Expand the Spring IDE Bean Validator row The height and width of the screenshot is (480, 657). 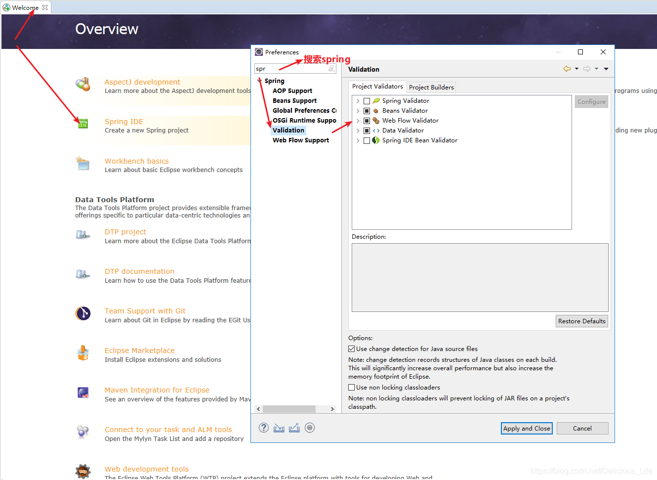[358, 140]
